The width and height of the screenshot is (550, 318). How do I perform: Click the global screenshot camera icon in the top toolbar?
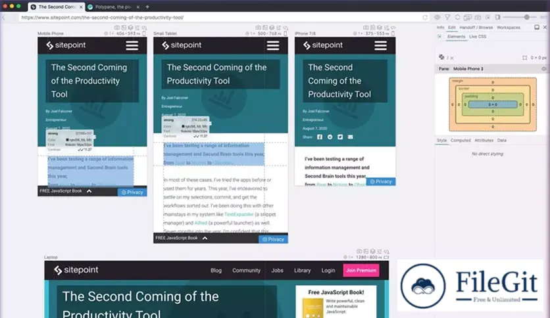click(478, 17)
